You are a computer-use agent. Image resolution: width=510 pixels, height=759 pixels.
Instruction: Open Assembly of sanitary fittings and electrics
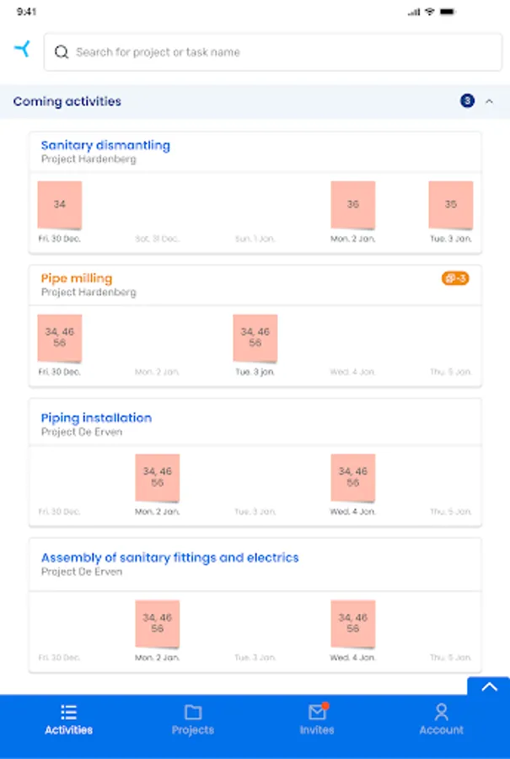[169, 557]
